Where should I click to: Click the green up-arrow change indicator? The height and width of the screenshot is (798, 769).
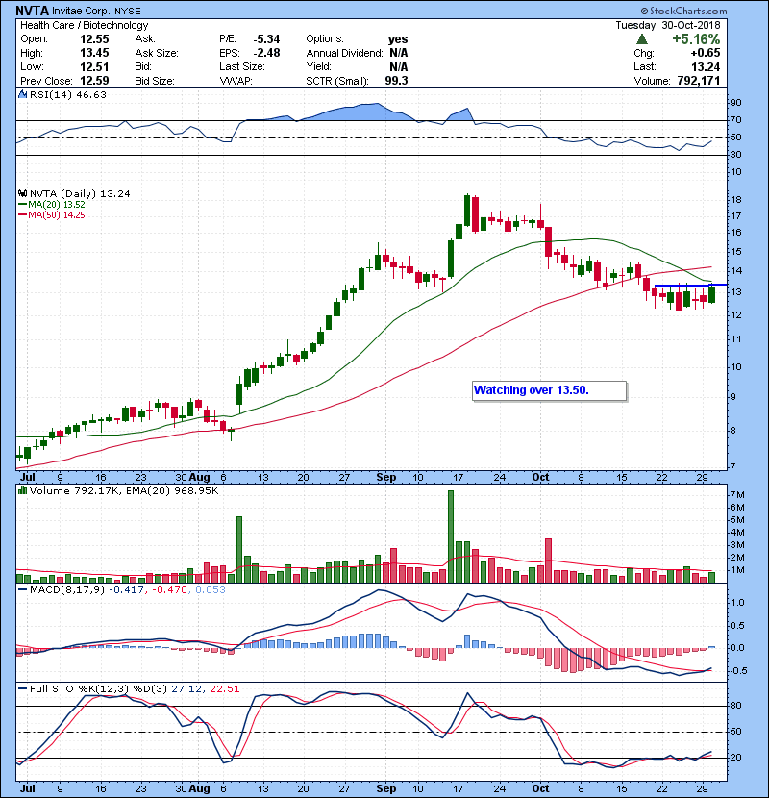642,39
